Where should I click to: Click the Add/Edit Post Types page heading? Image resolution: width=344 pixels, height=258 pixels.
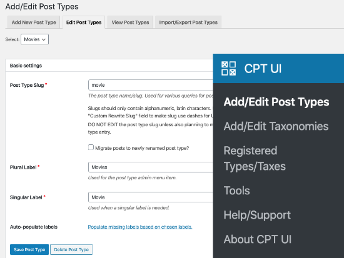(x=42, y=7)
